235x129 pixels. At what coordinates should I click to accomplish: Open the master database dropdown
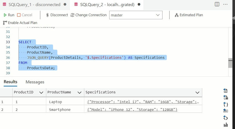[136, 15]
